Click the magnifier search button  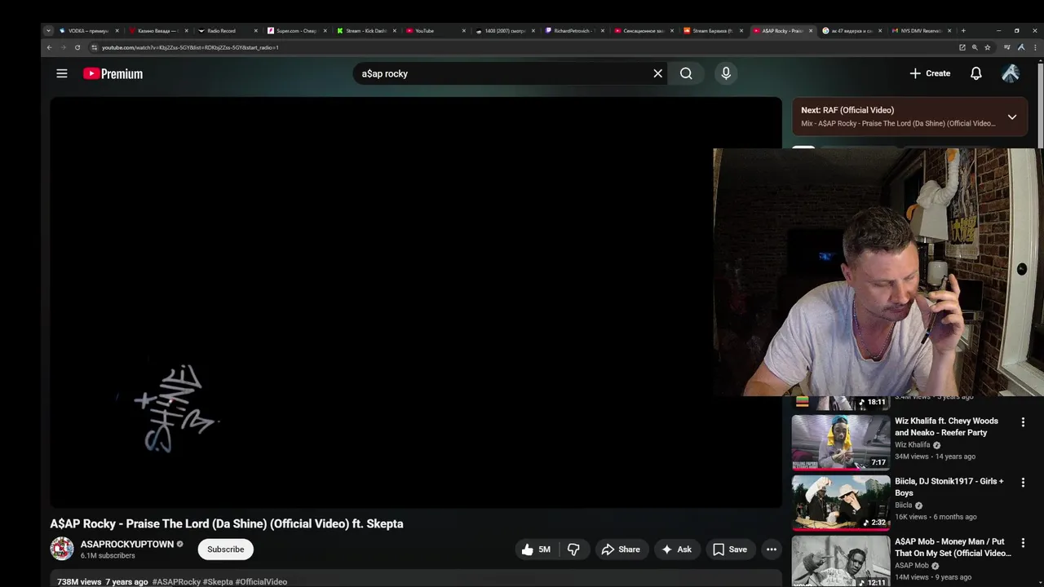(x=686, y=73)
